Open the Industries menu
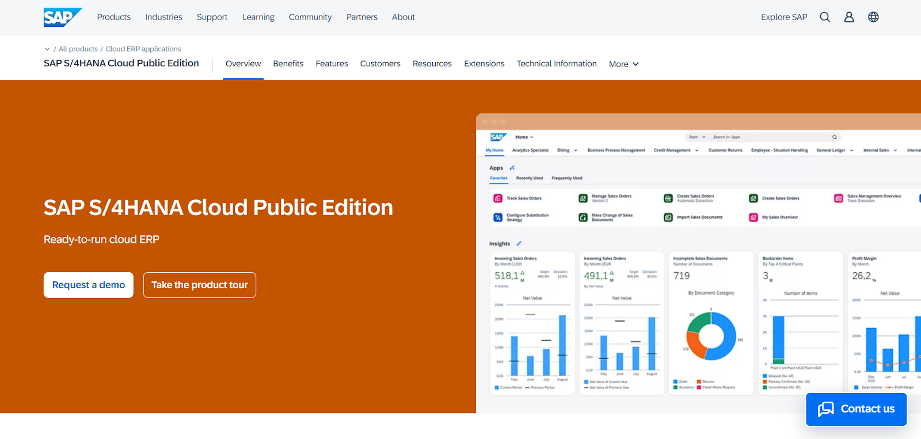 (163, 17)
